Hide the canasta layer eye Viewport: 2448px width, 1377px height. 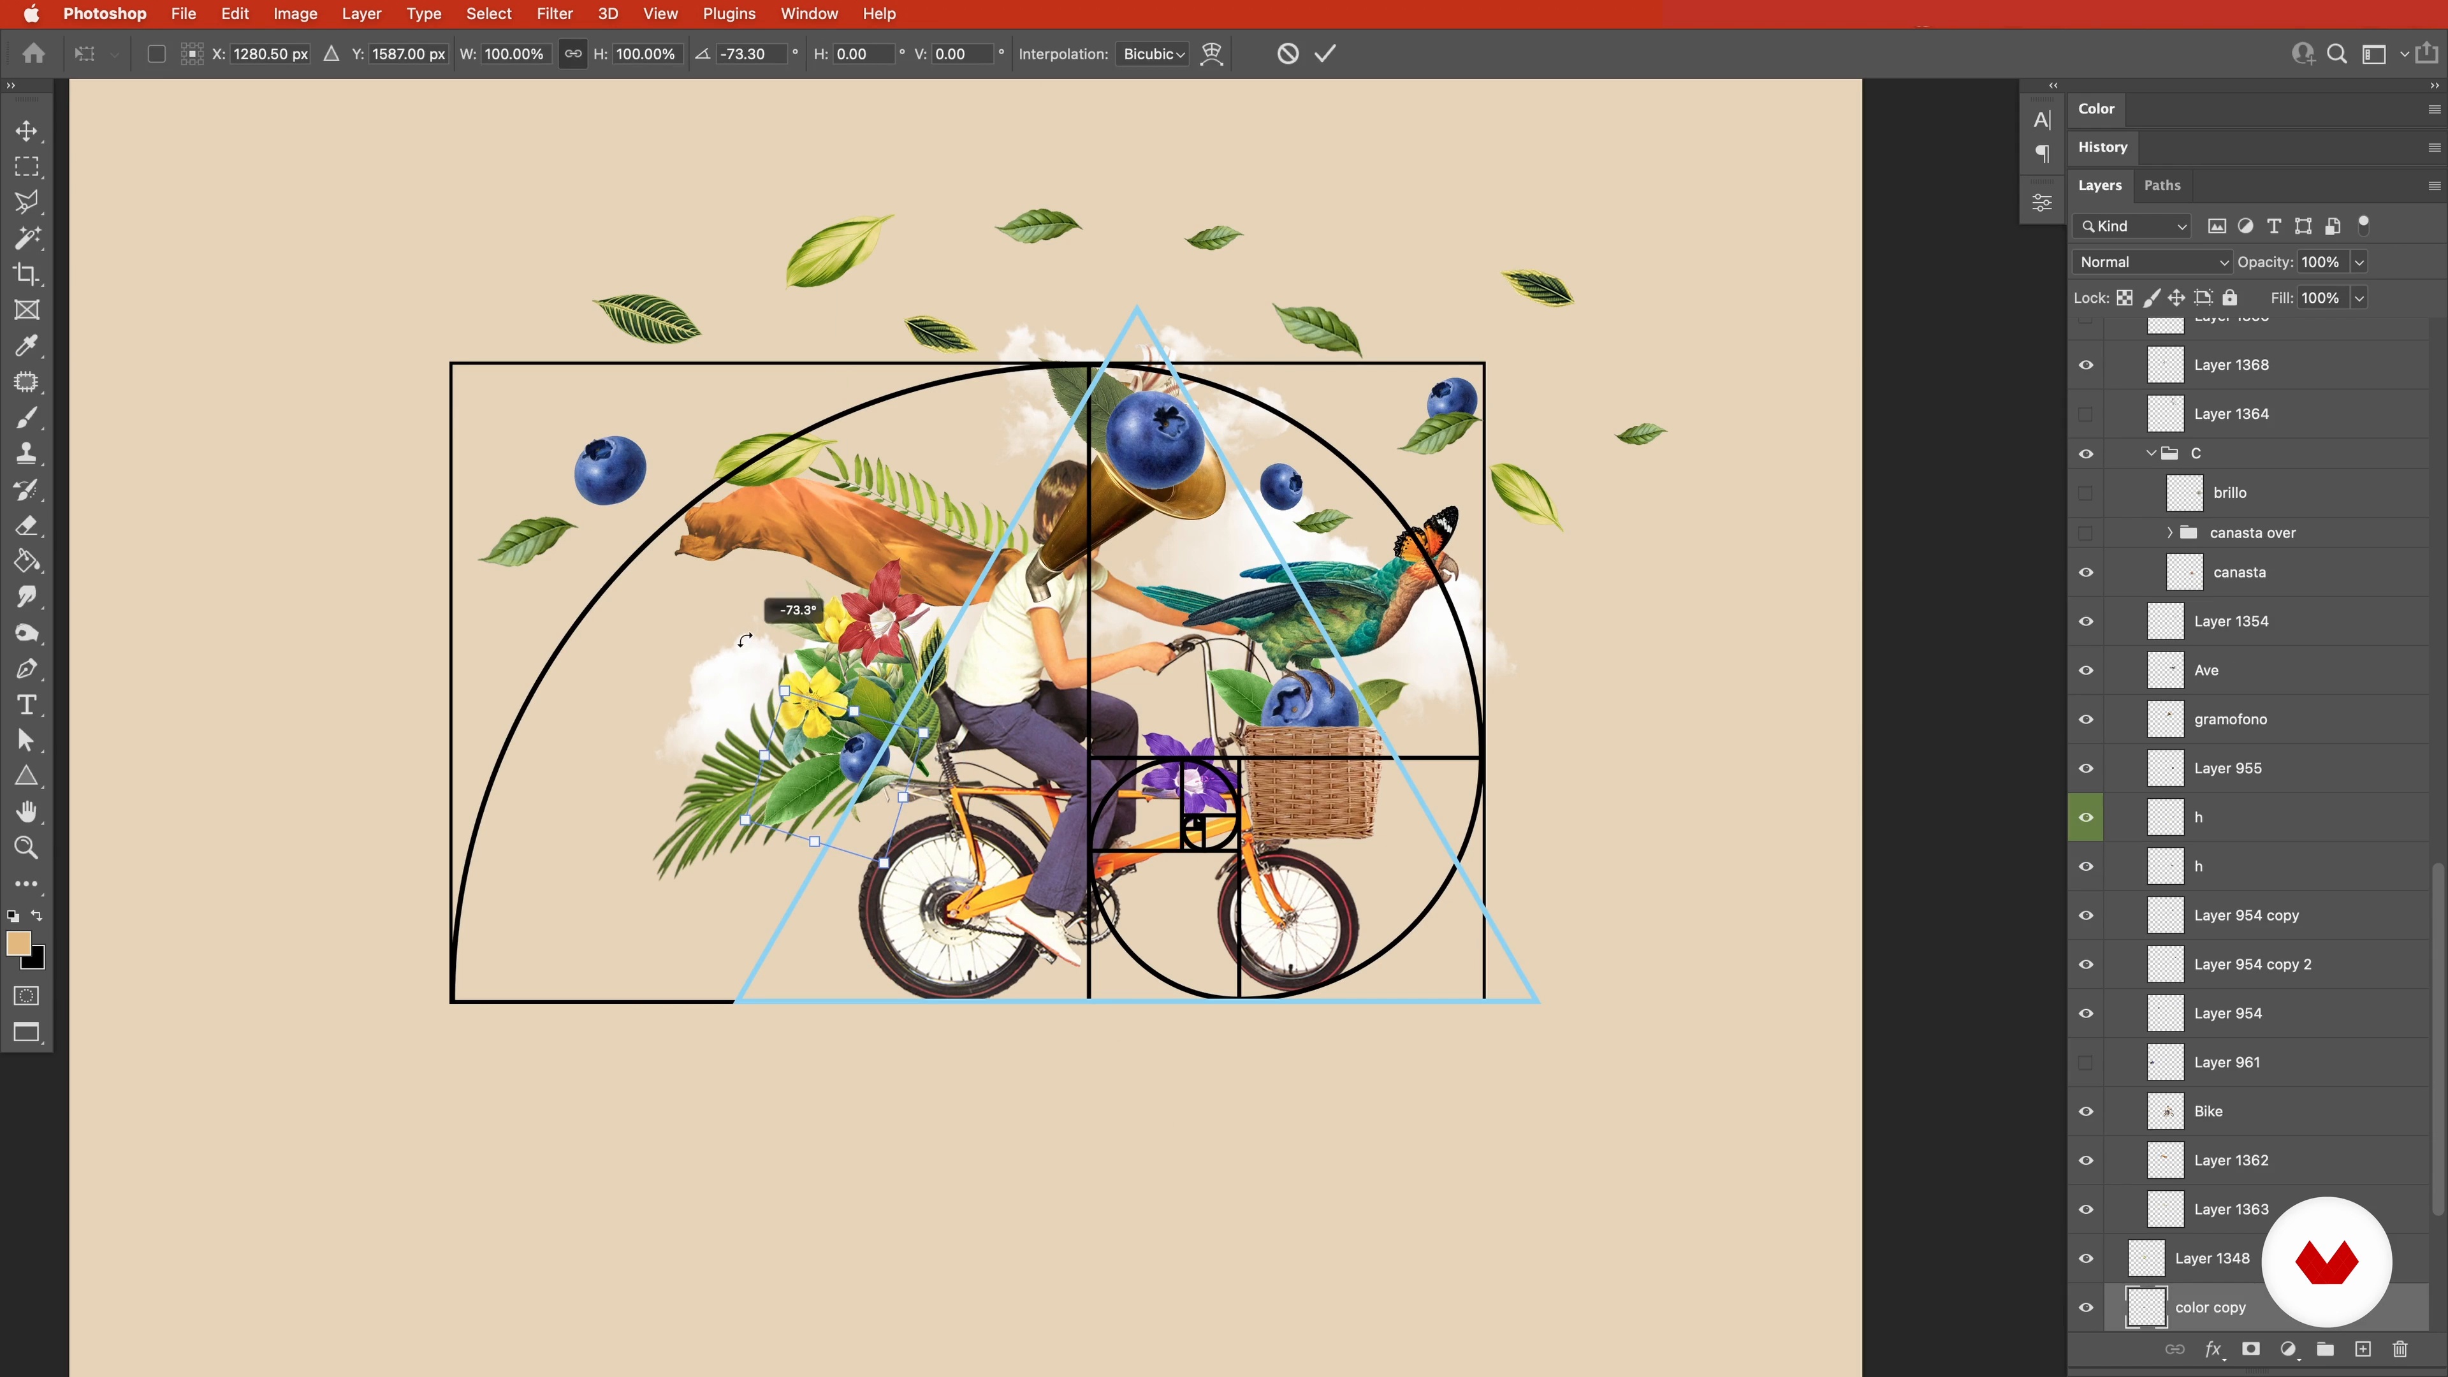(x=2086, y=572)
